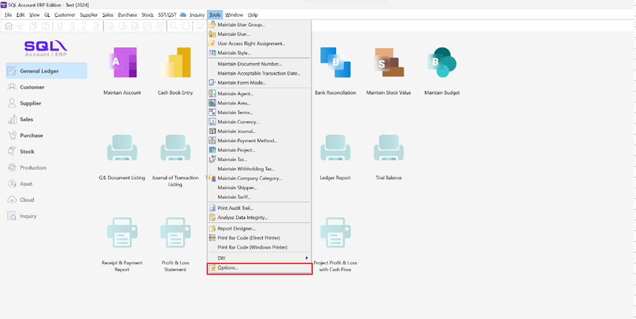Select Maintain Currency... menu item
636x319 pixels.
click(238, 122)
